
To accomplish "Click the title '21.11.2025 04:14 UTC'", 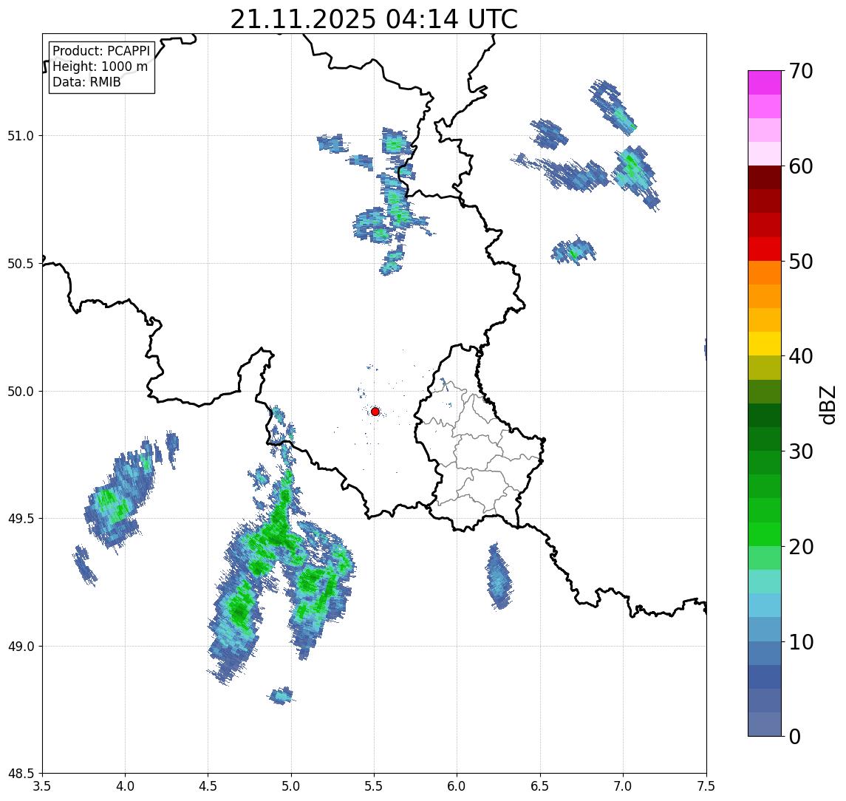I will coord(374,19).
